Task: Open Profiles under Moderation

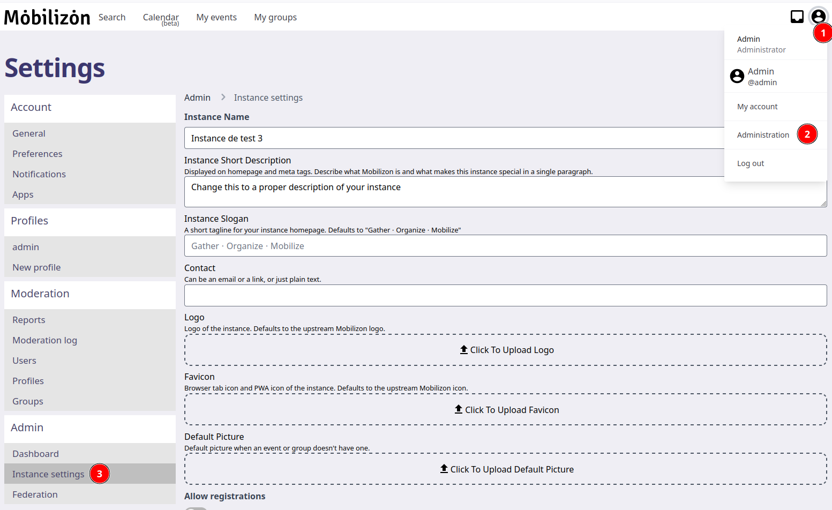Action: (x=90, y=381)
